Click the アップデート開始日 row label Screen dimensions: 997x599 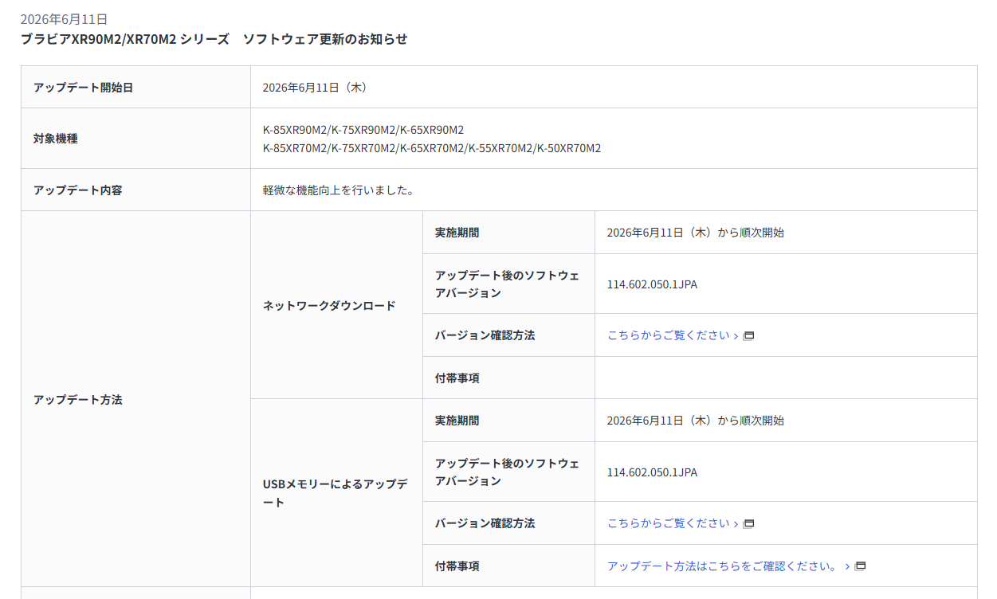pyautogui.click(x=84, y=88)
